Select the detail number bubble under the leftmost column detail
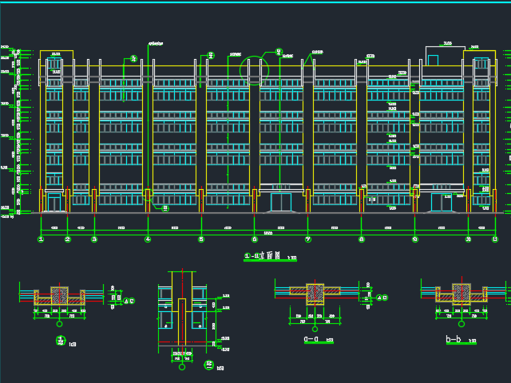511x383 pixels. pos(60,341)
